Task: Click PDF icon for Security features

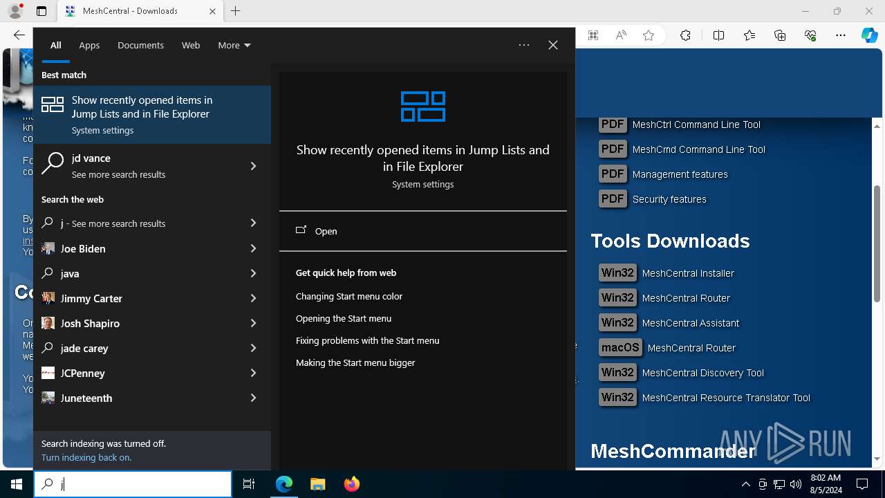Action: 613,199
